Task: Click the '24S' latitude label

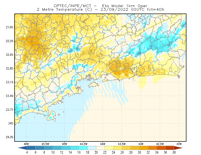Action: coord(11,123)
